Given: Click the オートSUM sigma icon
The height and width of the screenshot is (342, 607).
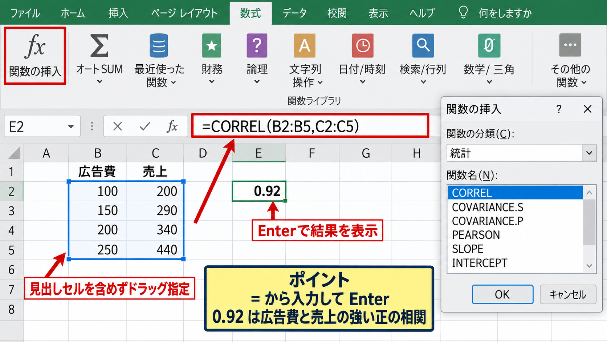Looking at the screenshot, I should pyautogui.click(x=99, y=46).
